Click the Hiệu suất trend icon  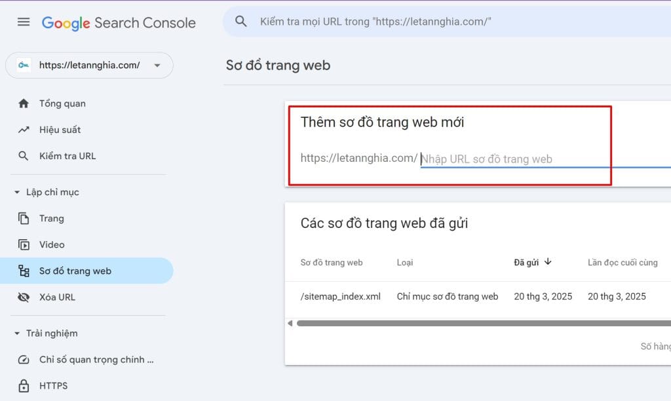24,130
